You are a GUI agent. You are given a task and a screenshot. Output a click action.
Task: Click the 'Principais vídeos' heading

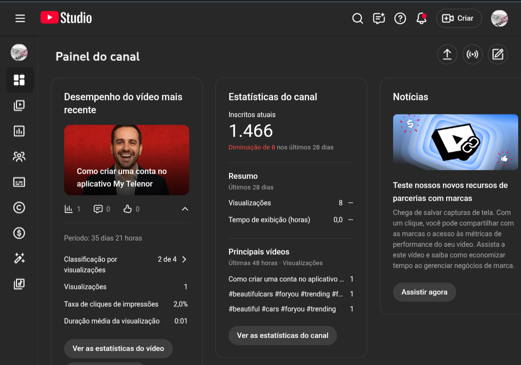[259, 252]
